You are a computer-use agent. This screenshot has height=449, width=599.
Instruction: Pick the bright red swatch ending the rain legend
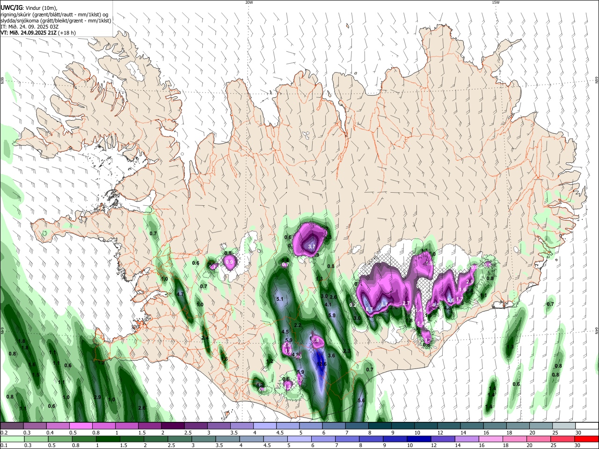click(586, 439)
